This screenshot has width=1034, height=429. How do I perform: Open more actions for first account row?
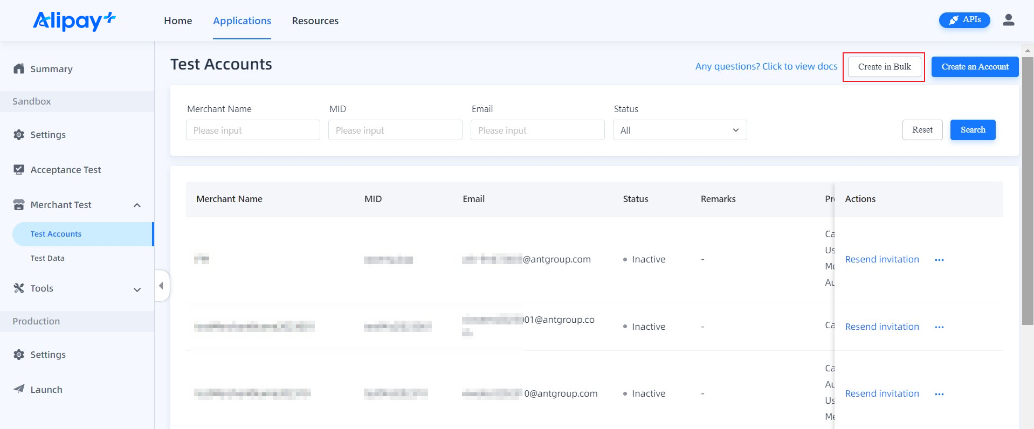(939, 260)
